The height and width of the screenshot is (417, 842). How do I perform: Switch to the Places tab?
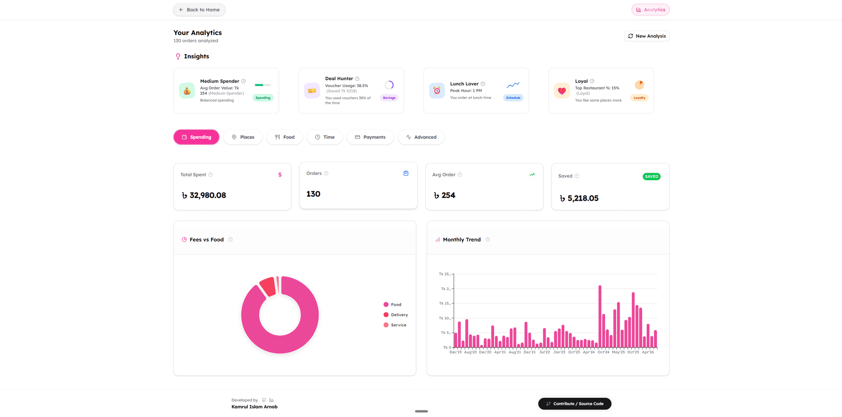point(243,137)
